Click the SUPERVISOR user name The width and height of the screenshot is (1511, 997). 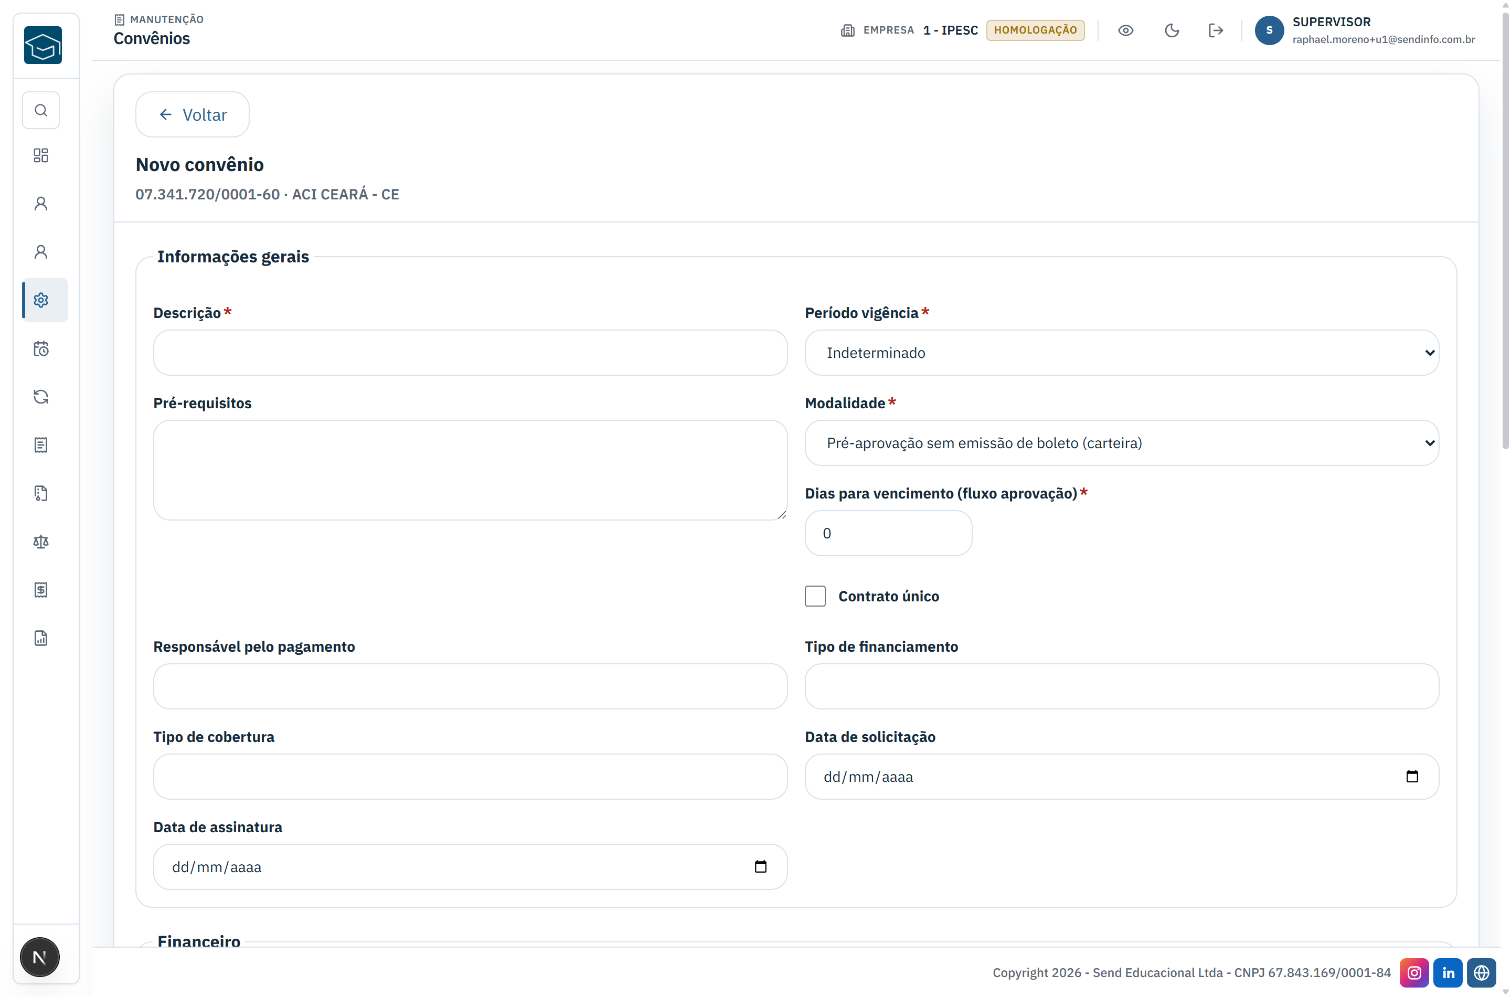1331,22
